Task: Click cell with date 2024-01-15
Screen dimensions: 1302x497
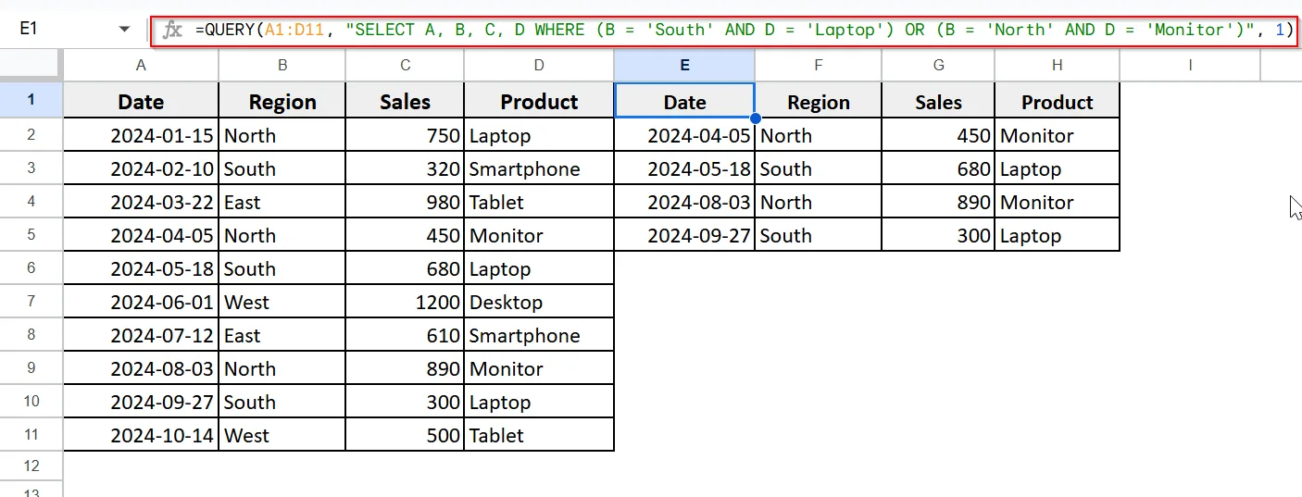Action: pos(141,135)
